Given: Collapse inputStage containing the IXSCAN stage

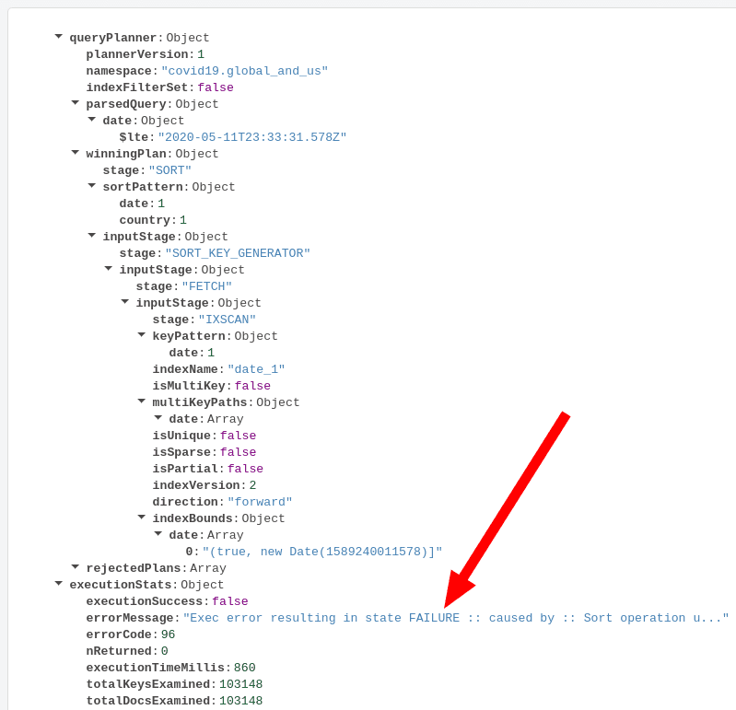Looking at the screenshot, I should click(x=125, y=302).
